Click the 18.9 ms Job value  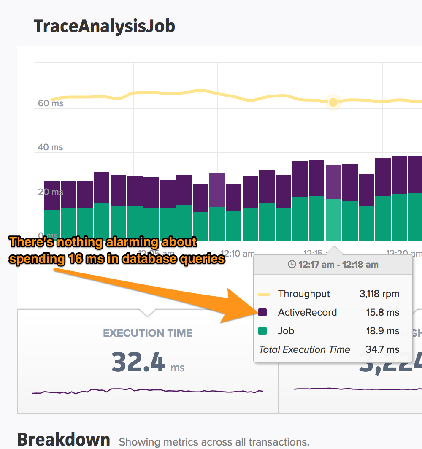383,331
